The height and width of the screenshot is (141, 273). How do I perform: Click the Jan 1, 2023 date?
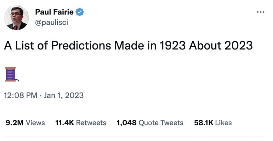click(64, 95)
